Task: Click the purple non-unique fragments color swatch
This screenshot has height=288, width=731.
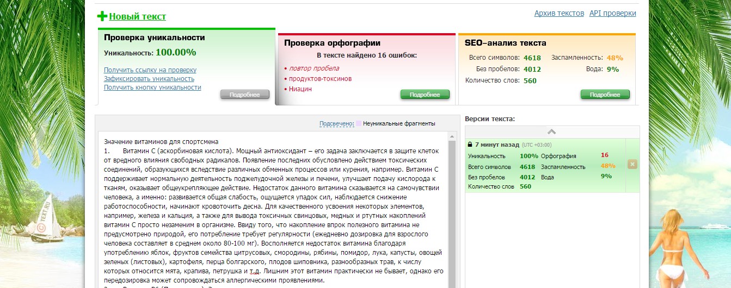Action: point(359,123)
